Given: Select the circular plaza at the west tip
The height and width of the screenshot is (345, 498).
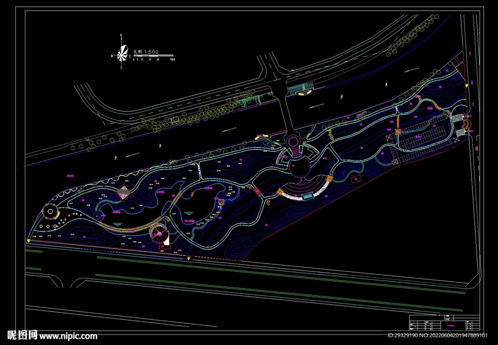Looking at the screenshot, I should coord(50,212).
